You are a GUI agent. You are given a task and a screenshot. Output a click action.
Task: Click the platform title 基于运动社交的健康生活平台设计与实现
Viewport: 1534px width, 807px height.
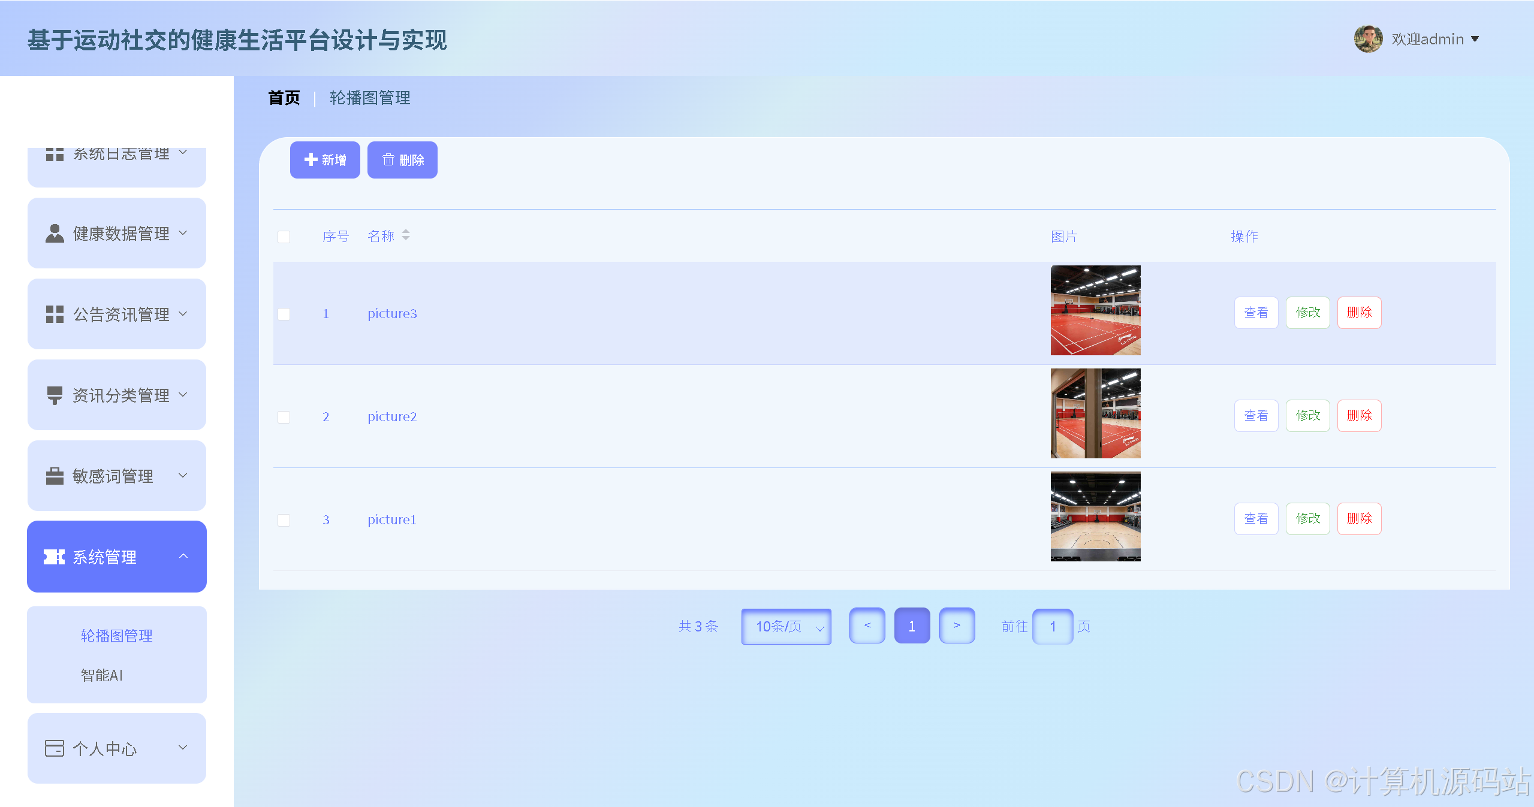point(237,40)
